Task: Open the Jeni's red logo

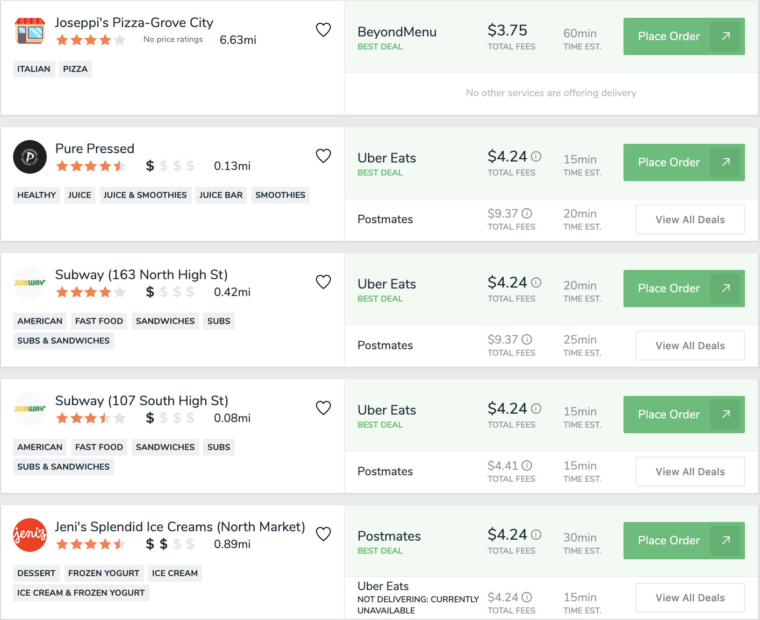Action: (30, 535)
